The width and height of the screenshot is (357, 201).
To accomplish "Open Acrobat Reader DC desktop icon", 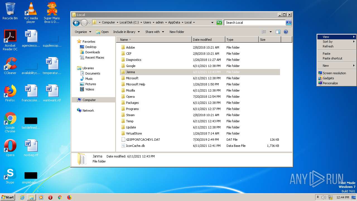I will point(10,40).
